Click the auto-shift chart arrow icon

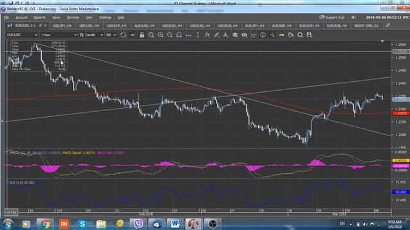coord(133,35)
